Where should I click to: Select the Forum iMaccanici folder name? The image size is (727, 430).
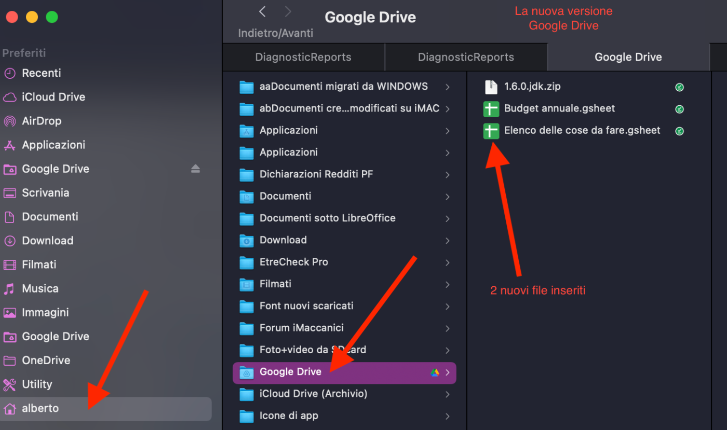[302, 328]
